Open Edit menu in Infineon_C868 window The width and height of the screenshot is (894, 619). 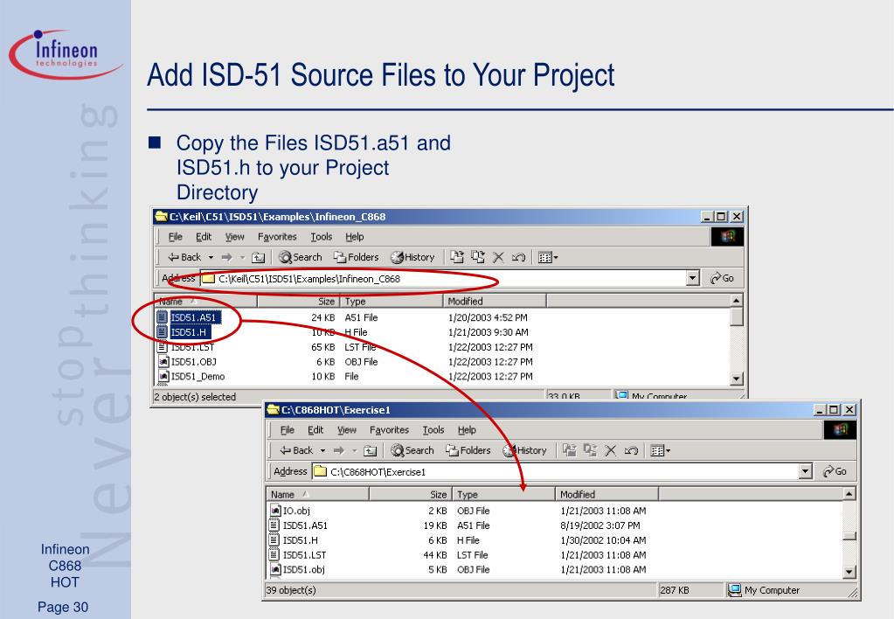pyautogui.click(x=204, y=237)
